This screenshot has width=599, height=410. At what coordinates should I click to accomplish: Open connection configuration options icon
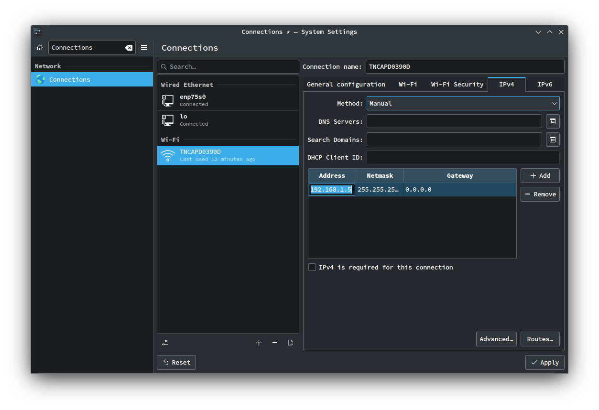[x=165, y=343]
